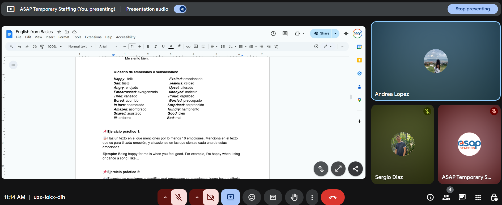Click the raise hand icon
The image size is (502, 205).
click(294, 197)
